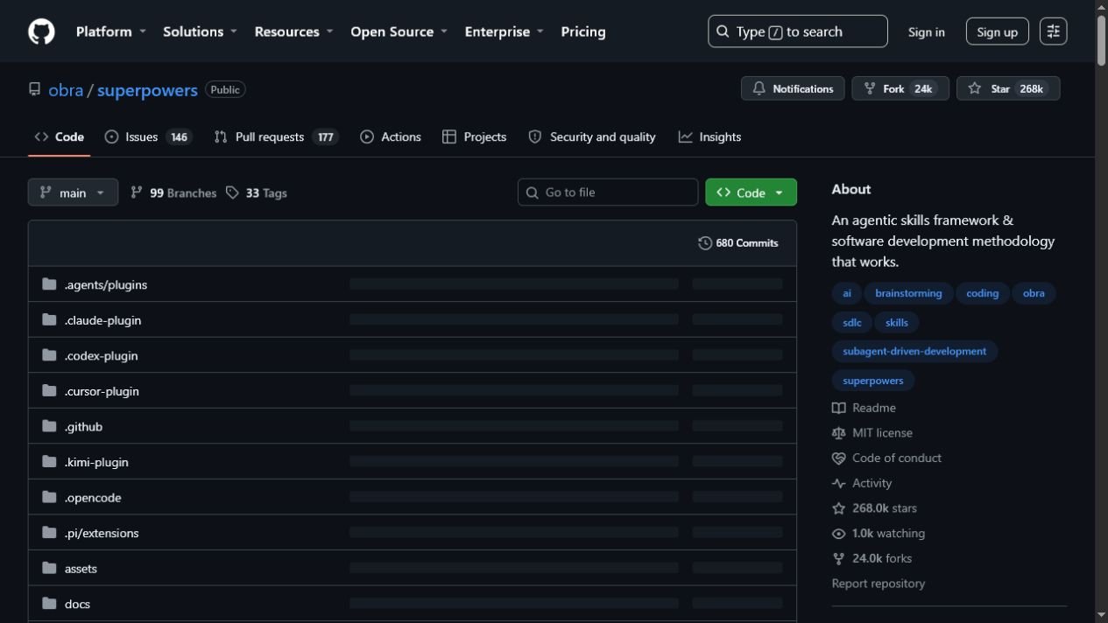Click the heart icon by Code of conduct

coord(838,458)
